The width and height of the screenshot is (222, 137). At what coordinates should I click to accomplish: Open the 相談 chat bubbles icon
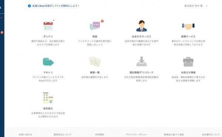coord(95,26)
